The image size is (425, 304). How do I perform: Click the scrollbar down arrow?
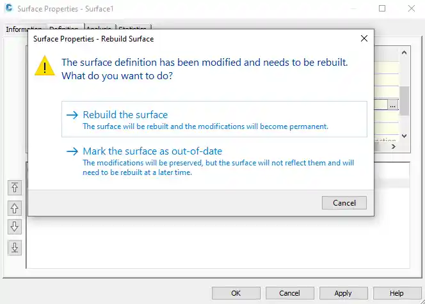[x=405, y=135]
